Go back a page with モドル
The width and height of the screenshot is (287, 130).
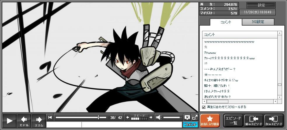tap(24, 121)
